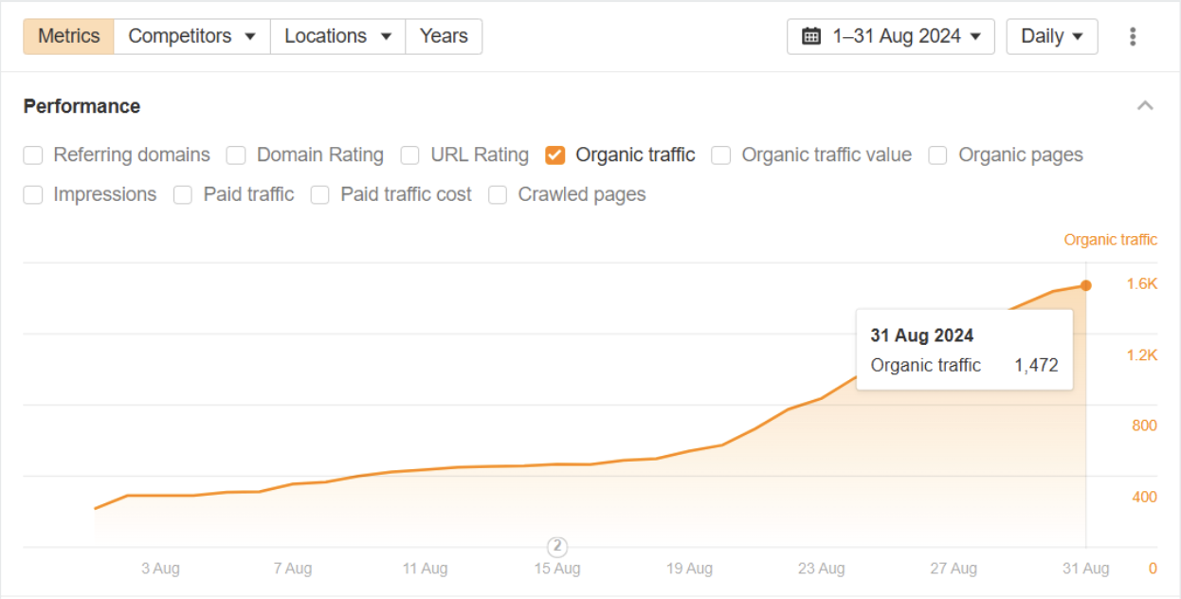Collapse the Performance section chevron

1145,105
